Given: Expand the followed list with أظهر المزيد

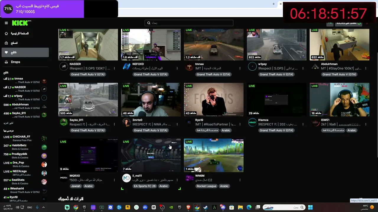Looking at the screenshot, I should click(8, 123).
